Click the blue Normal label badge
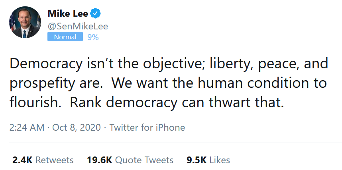Viewport: 342px width, 170px height. (65, 37)
